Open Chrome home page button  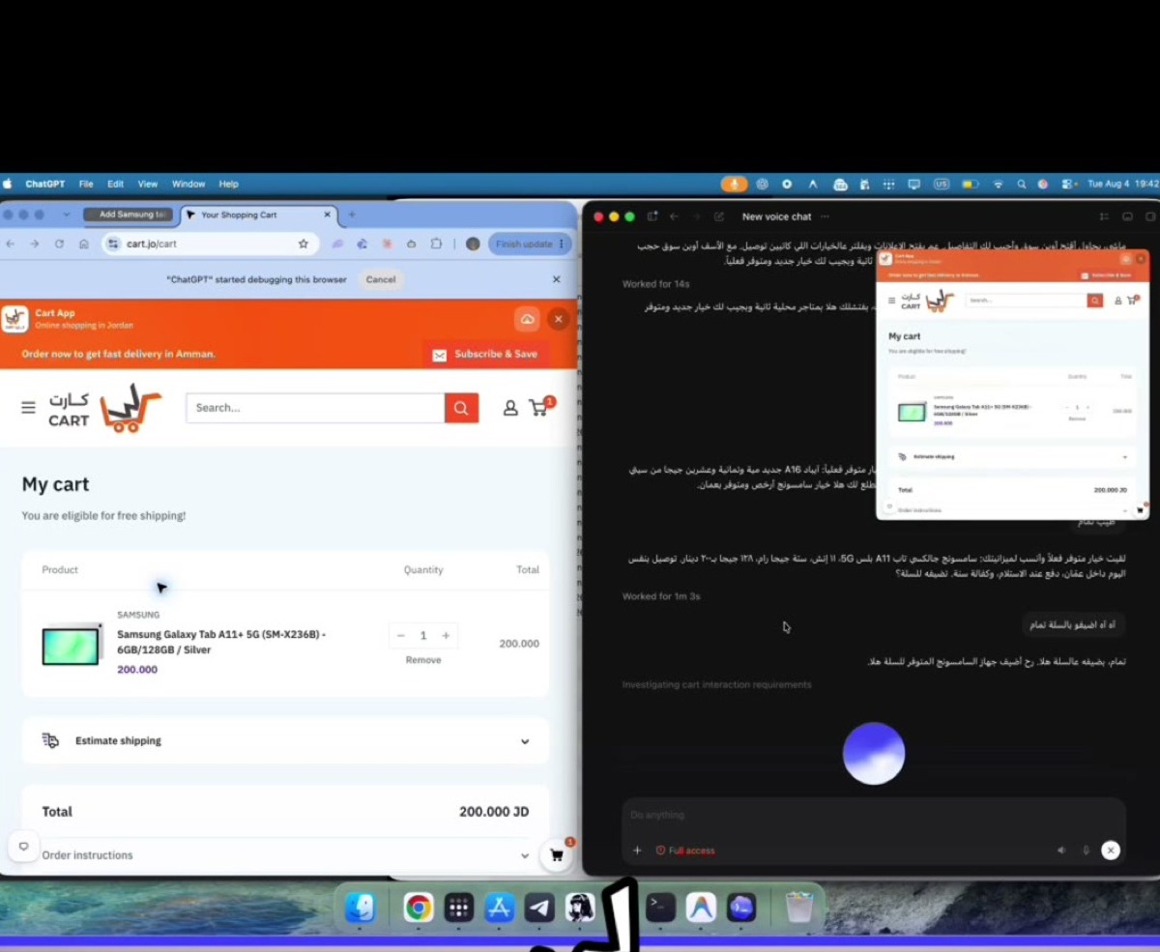tap(84, 245)
